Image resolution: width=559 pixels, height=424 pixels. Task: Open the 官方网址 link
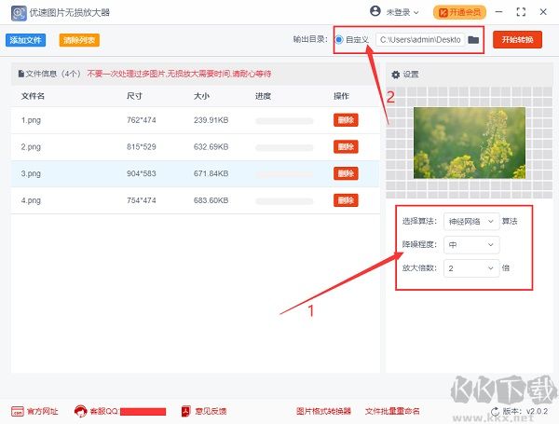click(x=43, y=412)
